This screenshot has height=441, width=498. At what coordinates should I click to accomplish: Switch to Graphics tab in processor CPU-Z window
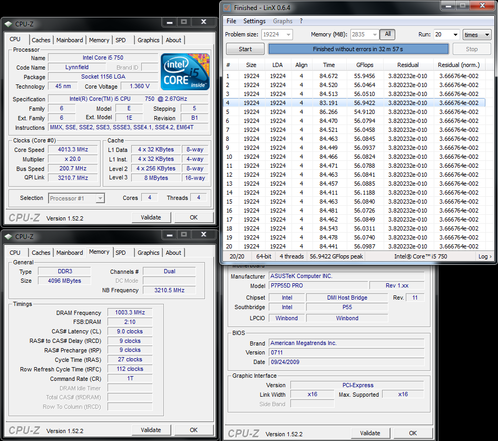click(148, 40)
